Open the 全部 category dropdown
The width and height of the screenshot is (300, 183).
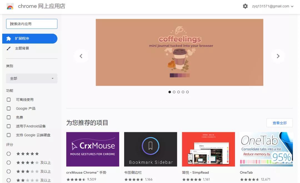click(31, 78)
